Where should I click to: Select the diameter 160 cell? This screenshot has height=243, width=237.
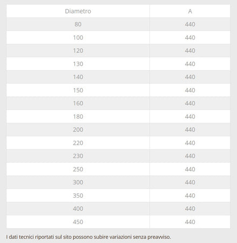78,103
